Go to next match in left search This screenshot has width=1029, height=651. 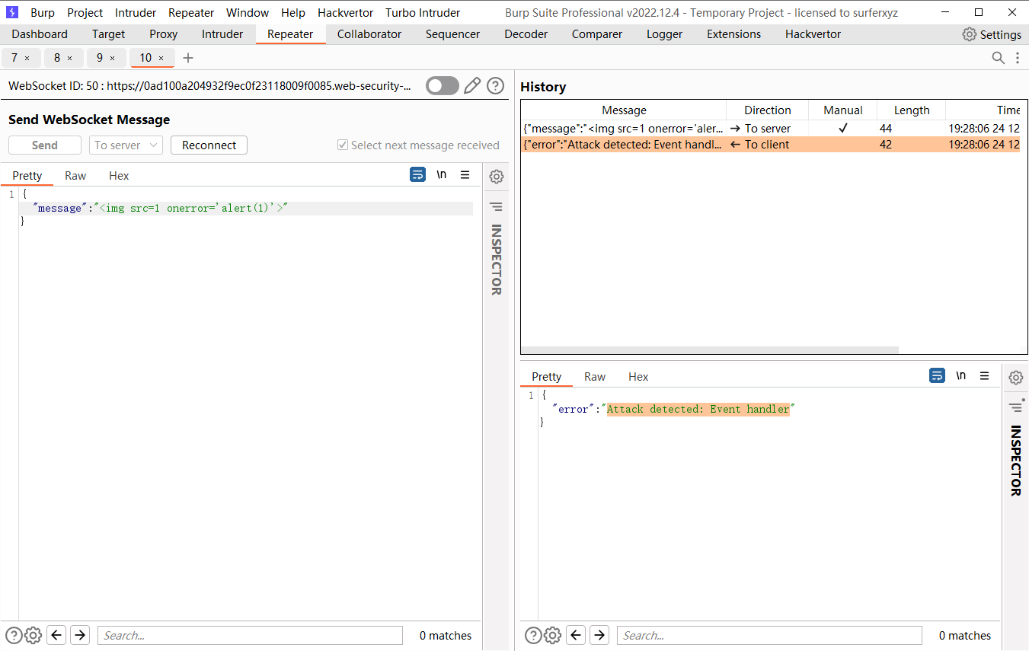[x=80, y=635]
